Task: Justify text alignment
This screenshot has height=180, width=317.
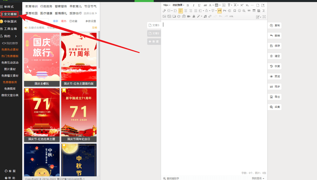Action: pyautogui.click(x=196, y=11)
